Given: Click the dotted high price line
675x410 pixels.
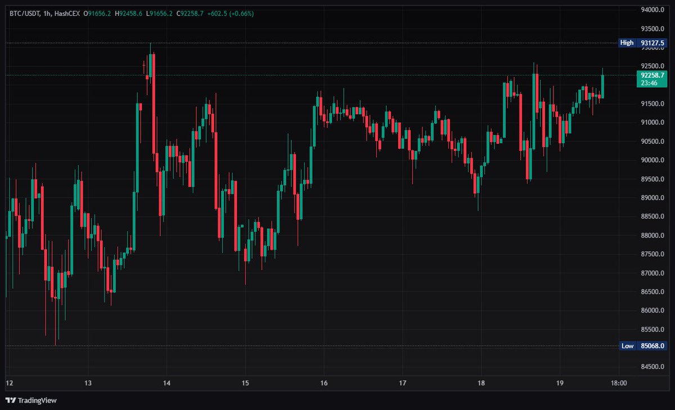Looking at the screenshot, I should [337, 42].
